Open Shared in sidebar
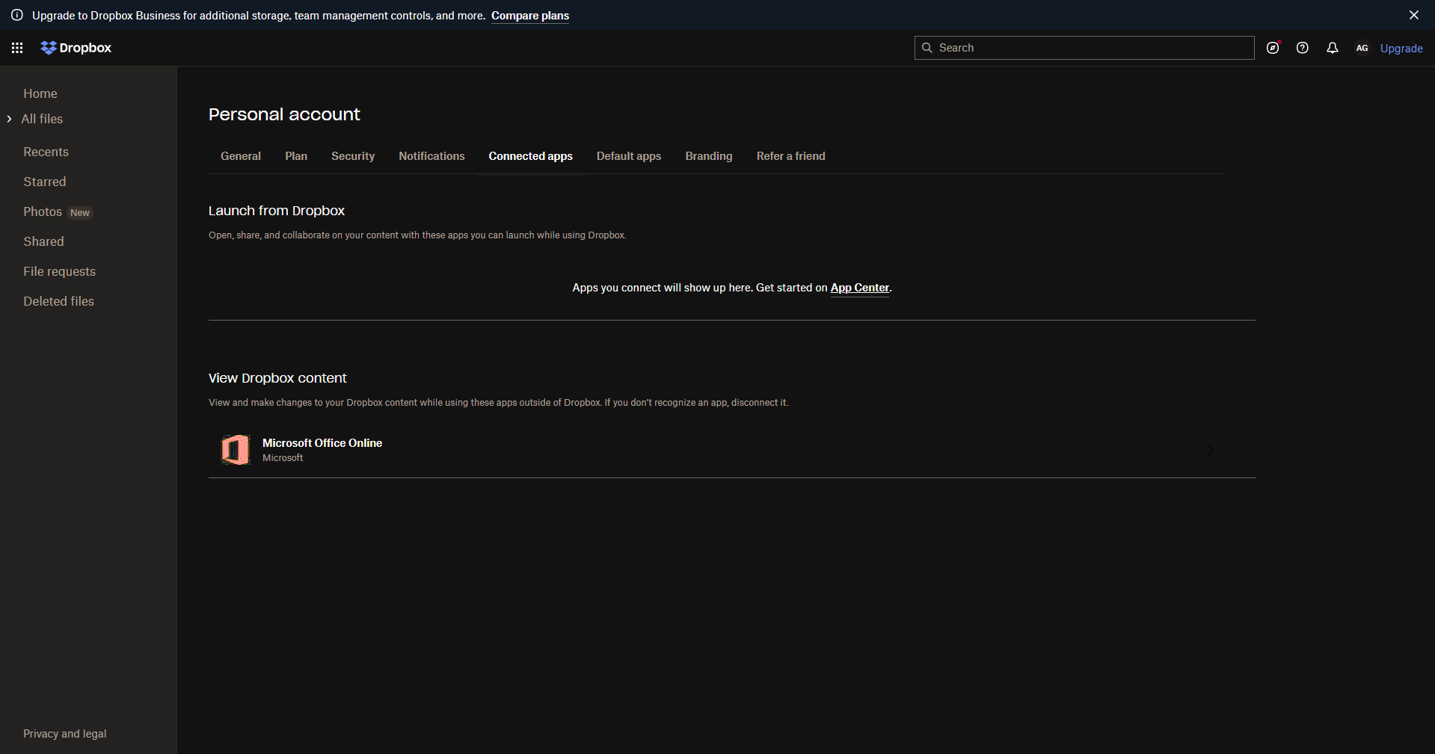This screenshot has height=754, width=1435. pyautogui.click(x=43, y=241)
